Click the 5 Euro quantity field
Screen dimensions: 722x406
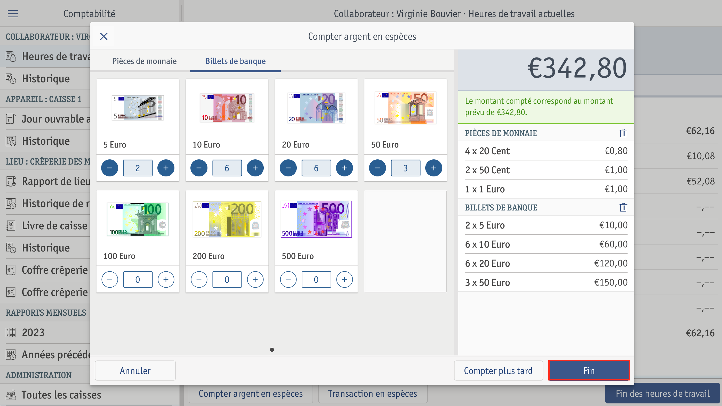(138, 168)
